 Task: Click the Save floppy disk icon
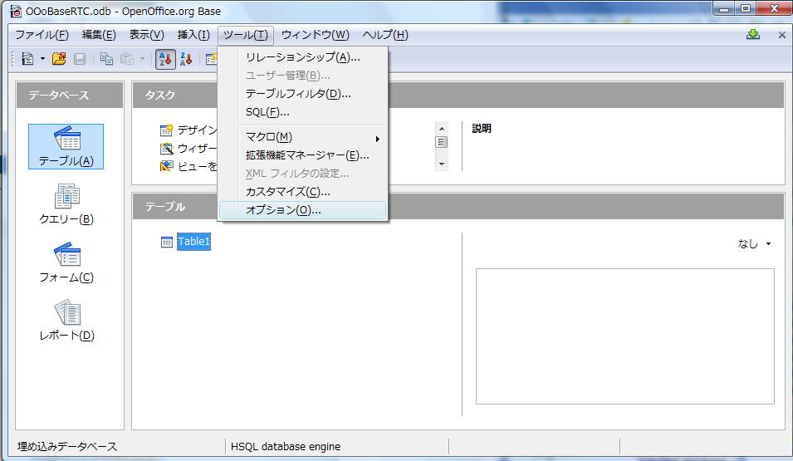[x=80, y=59]
